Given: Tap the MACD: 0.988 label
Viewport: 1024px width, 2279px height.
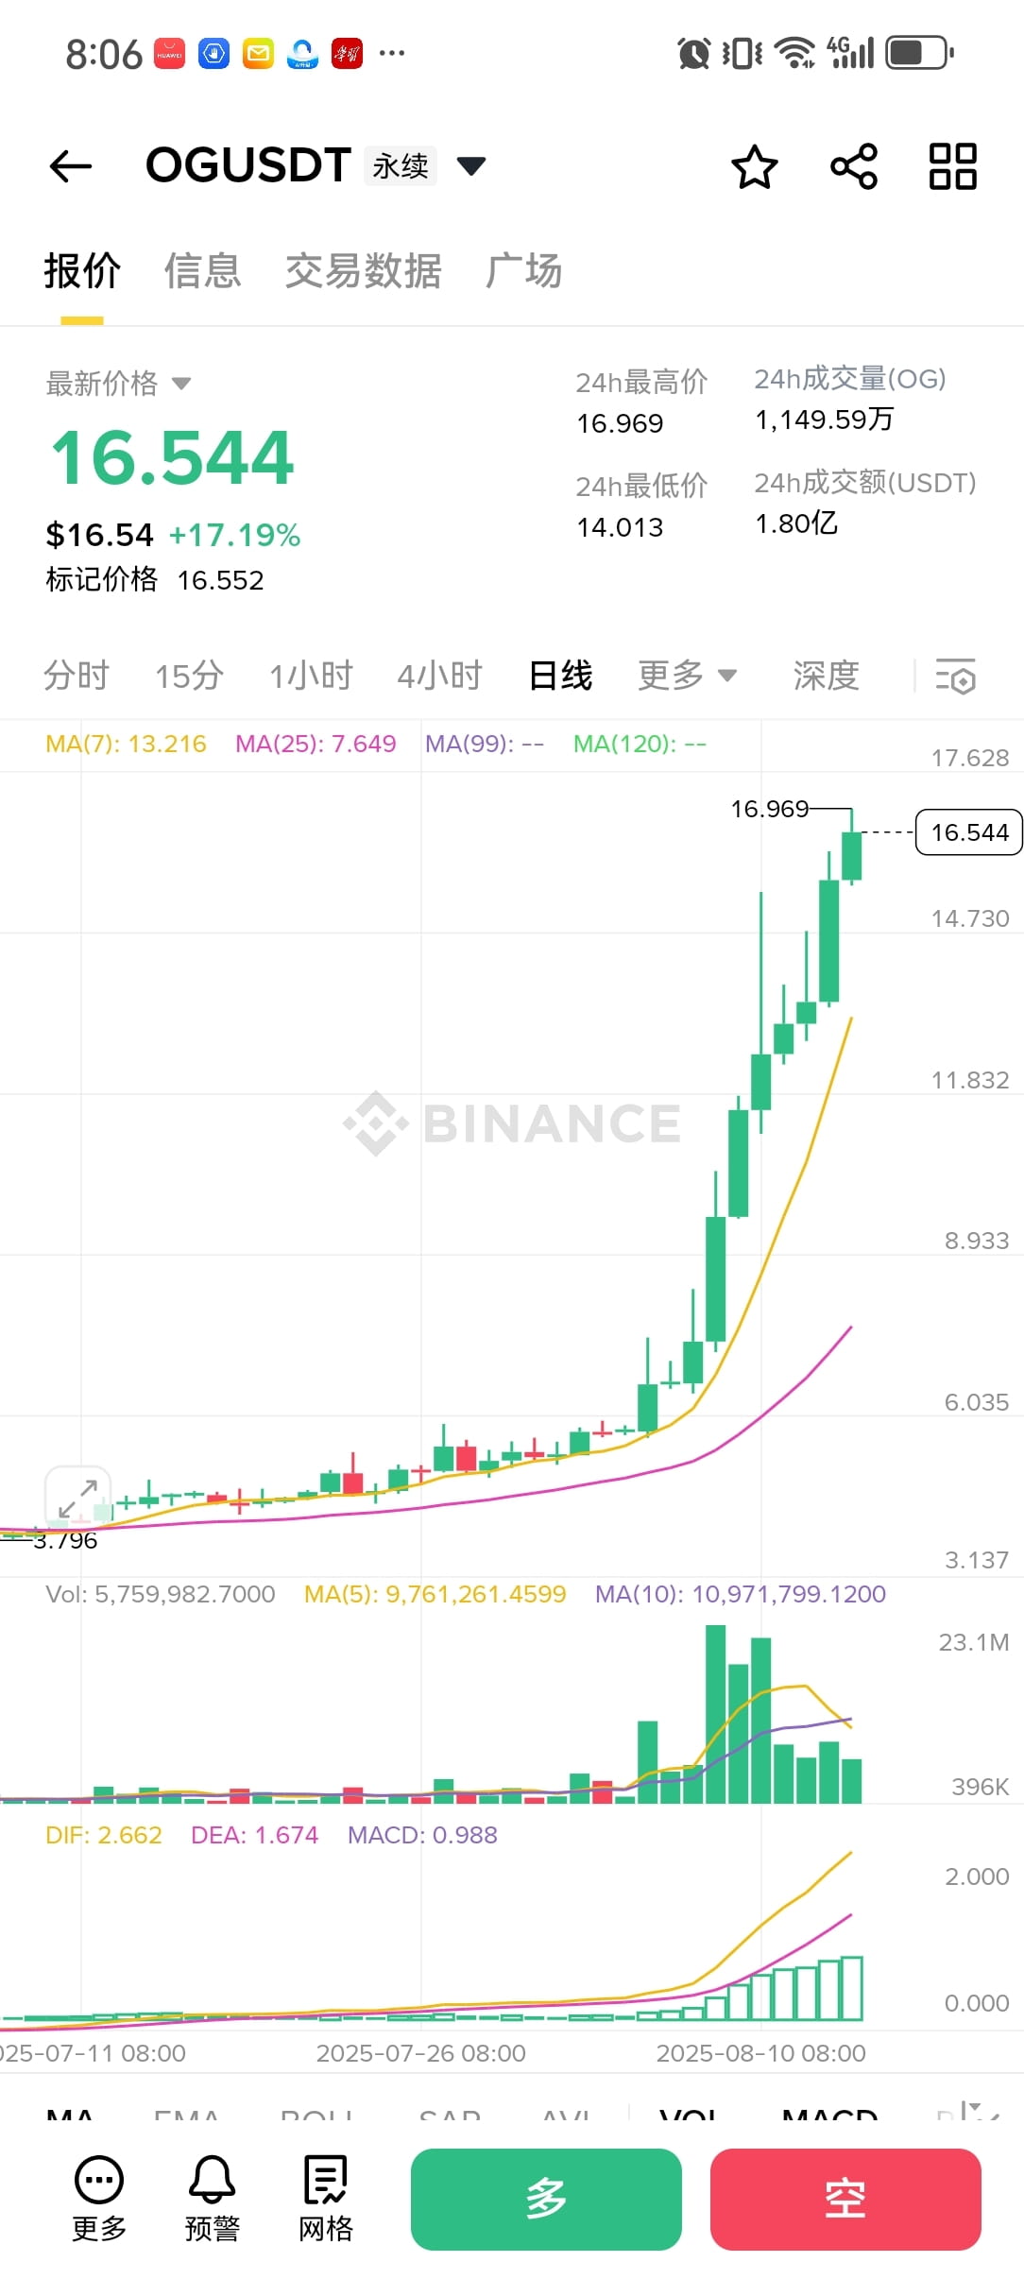Looking at the screenshot, I should pos(422,1835).
